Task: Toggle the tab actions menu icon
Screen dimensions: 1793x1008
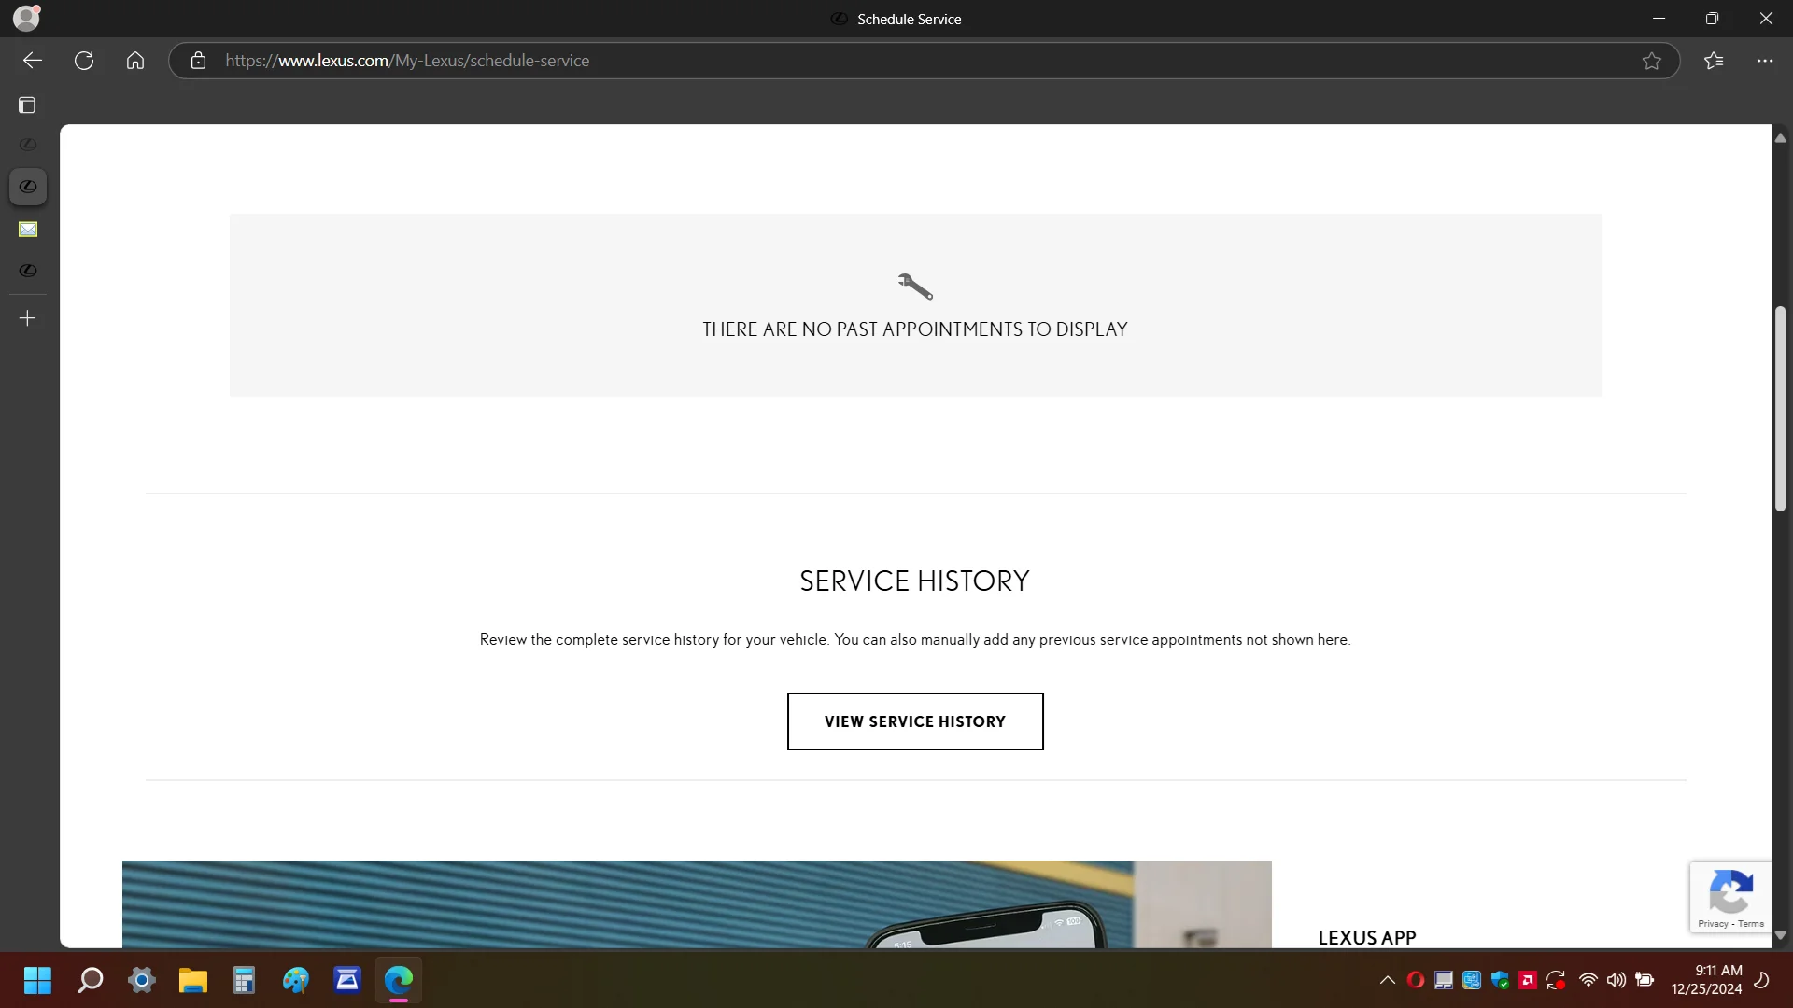Action: point(27,105)
